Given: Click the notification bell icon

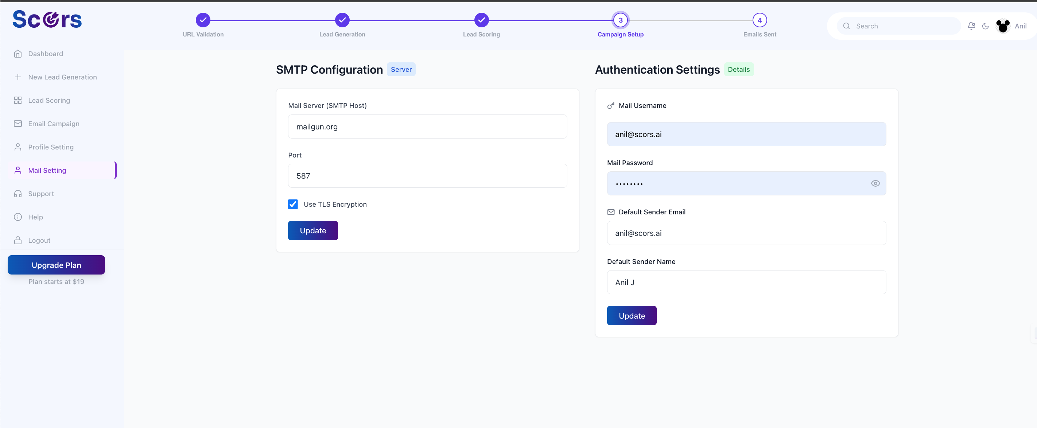Looking at the screenshot, I should (x=971, y=26).
